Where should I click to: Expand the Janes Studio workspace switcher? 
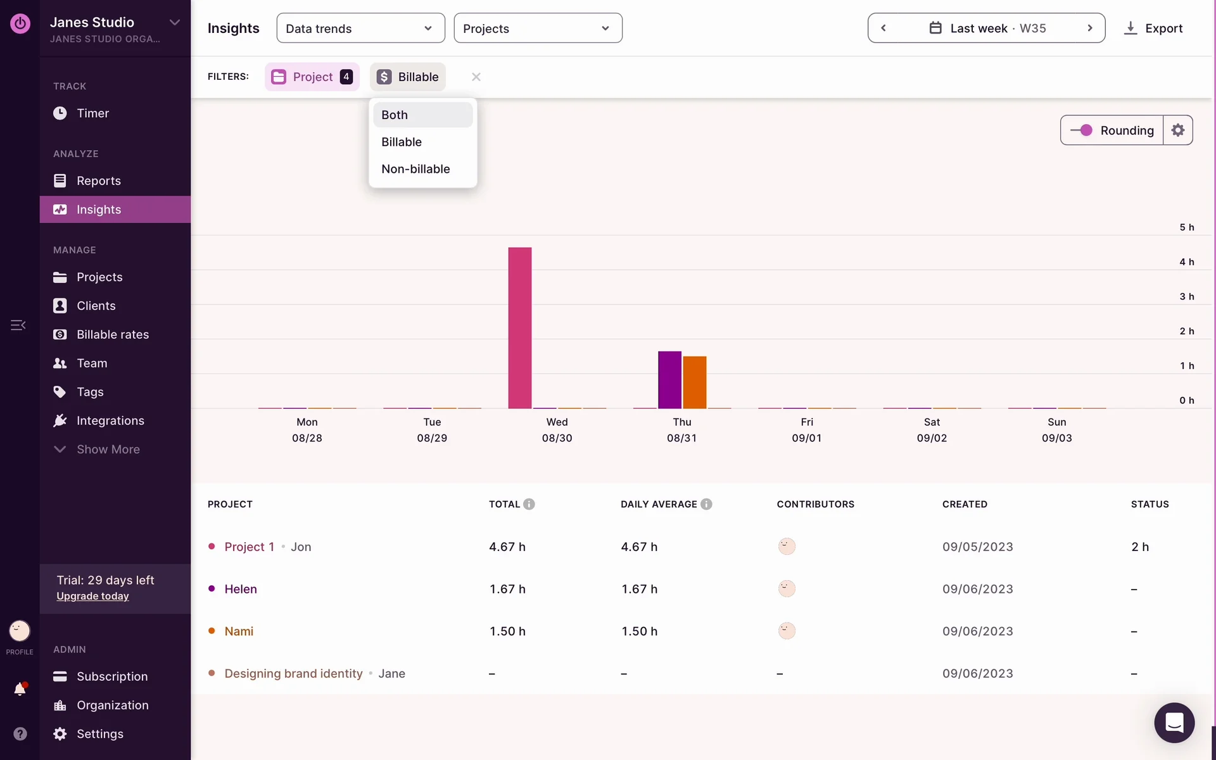[174, 23]
